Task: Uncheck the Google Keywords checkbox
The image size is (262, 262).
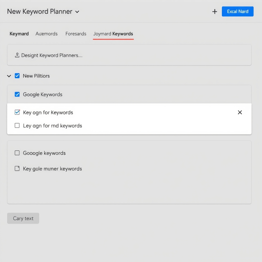Action: pyautogui.click(x=17, y=94)
